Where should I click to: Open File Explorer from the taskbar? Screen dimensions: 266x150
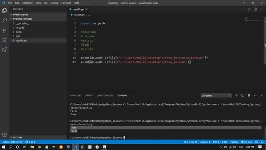(32, 147)
